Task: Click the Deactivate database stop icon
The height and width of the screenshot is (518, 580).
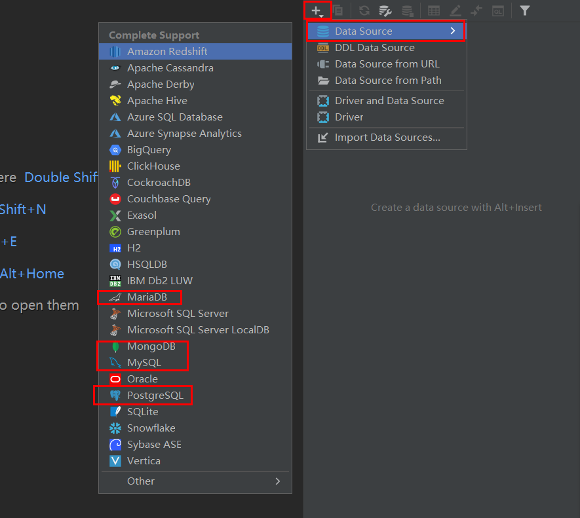Action: [407, 11]
